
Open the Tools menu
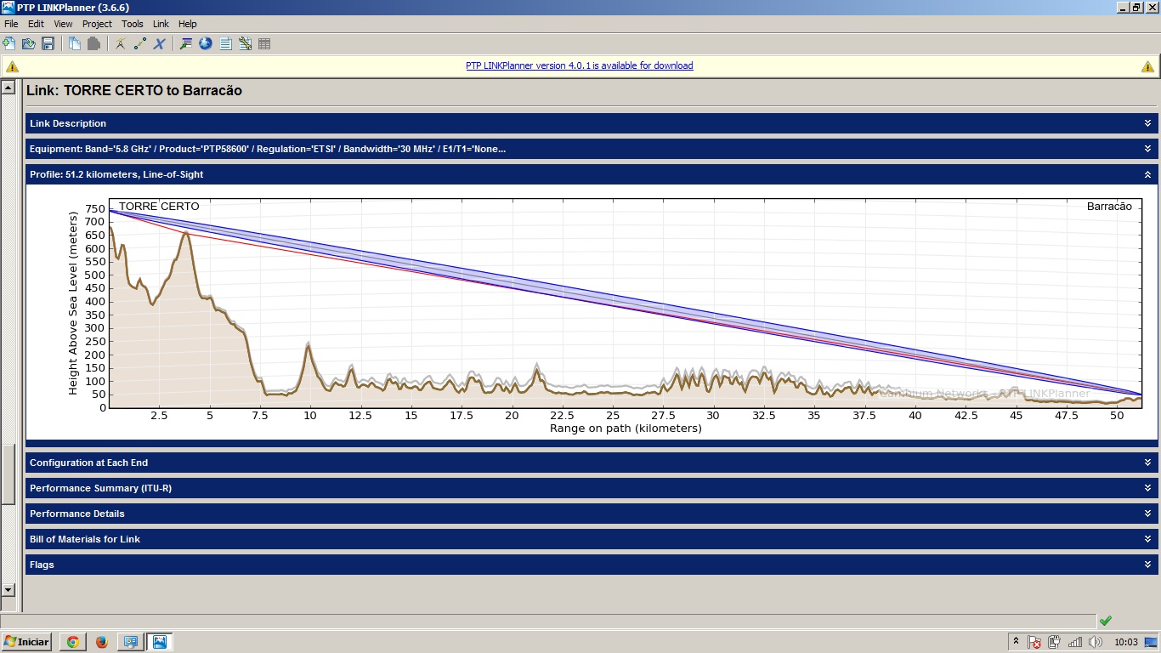[133, 24]
